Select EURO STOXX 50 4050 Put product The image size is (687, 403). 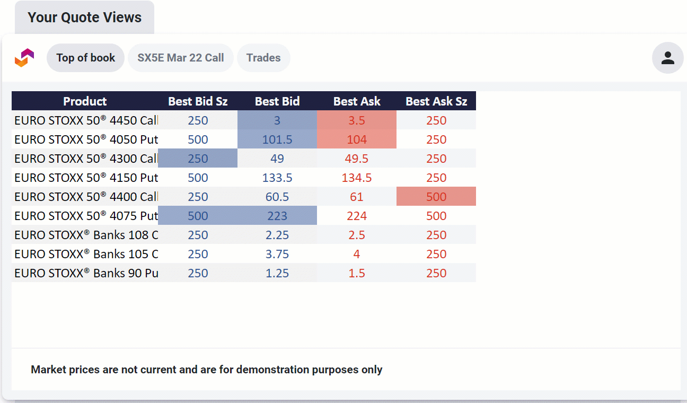(x=85, y=139)
